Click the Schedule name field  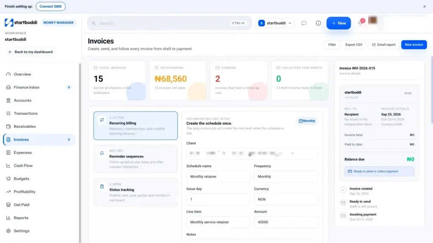click(x=218, y=177)
